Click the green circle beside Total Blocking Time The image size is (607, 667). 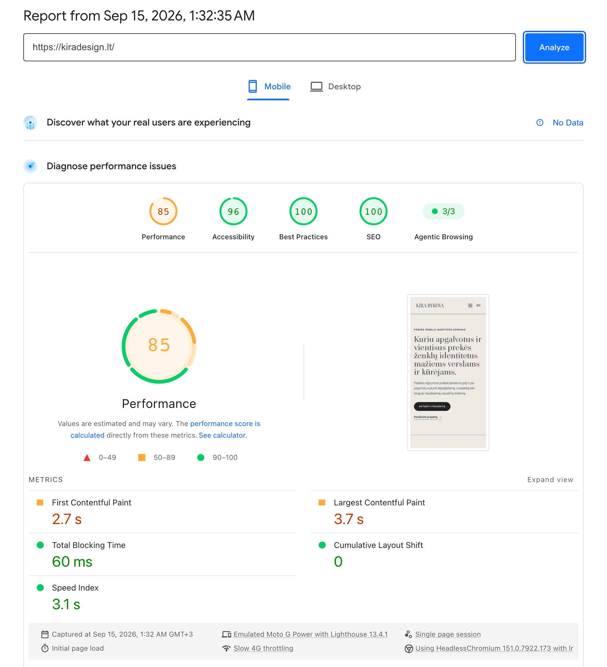coord(40,545)
